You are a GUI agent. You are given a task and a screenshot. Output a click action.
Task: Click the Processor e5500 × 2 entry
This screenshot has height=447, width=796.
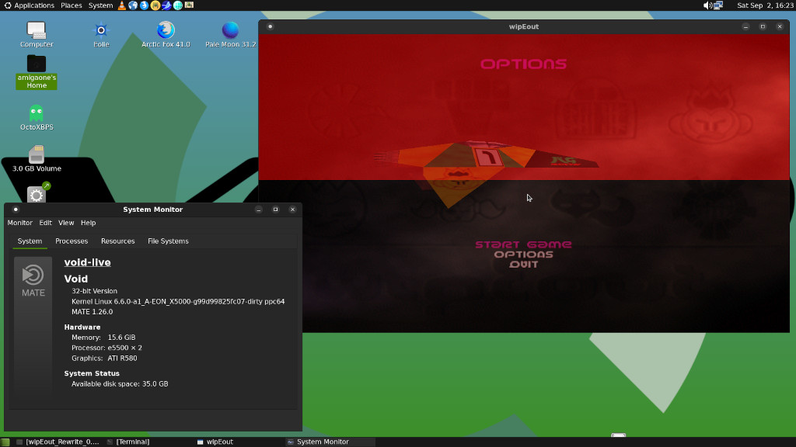tap(106, 348)
